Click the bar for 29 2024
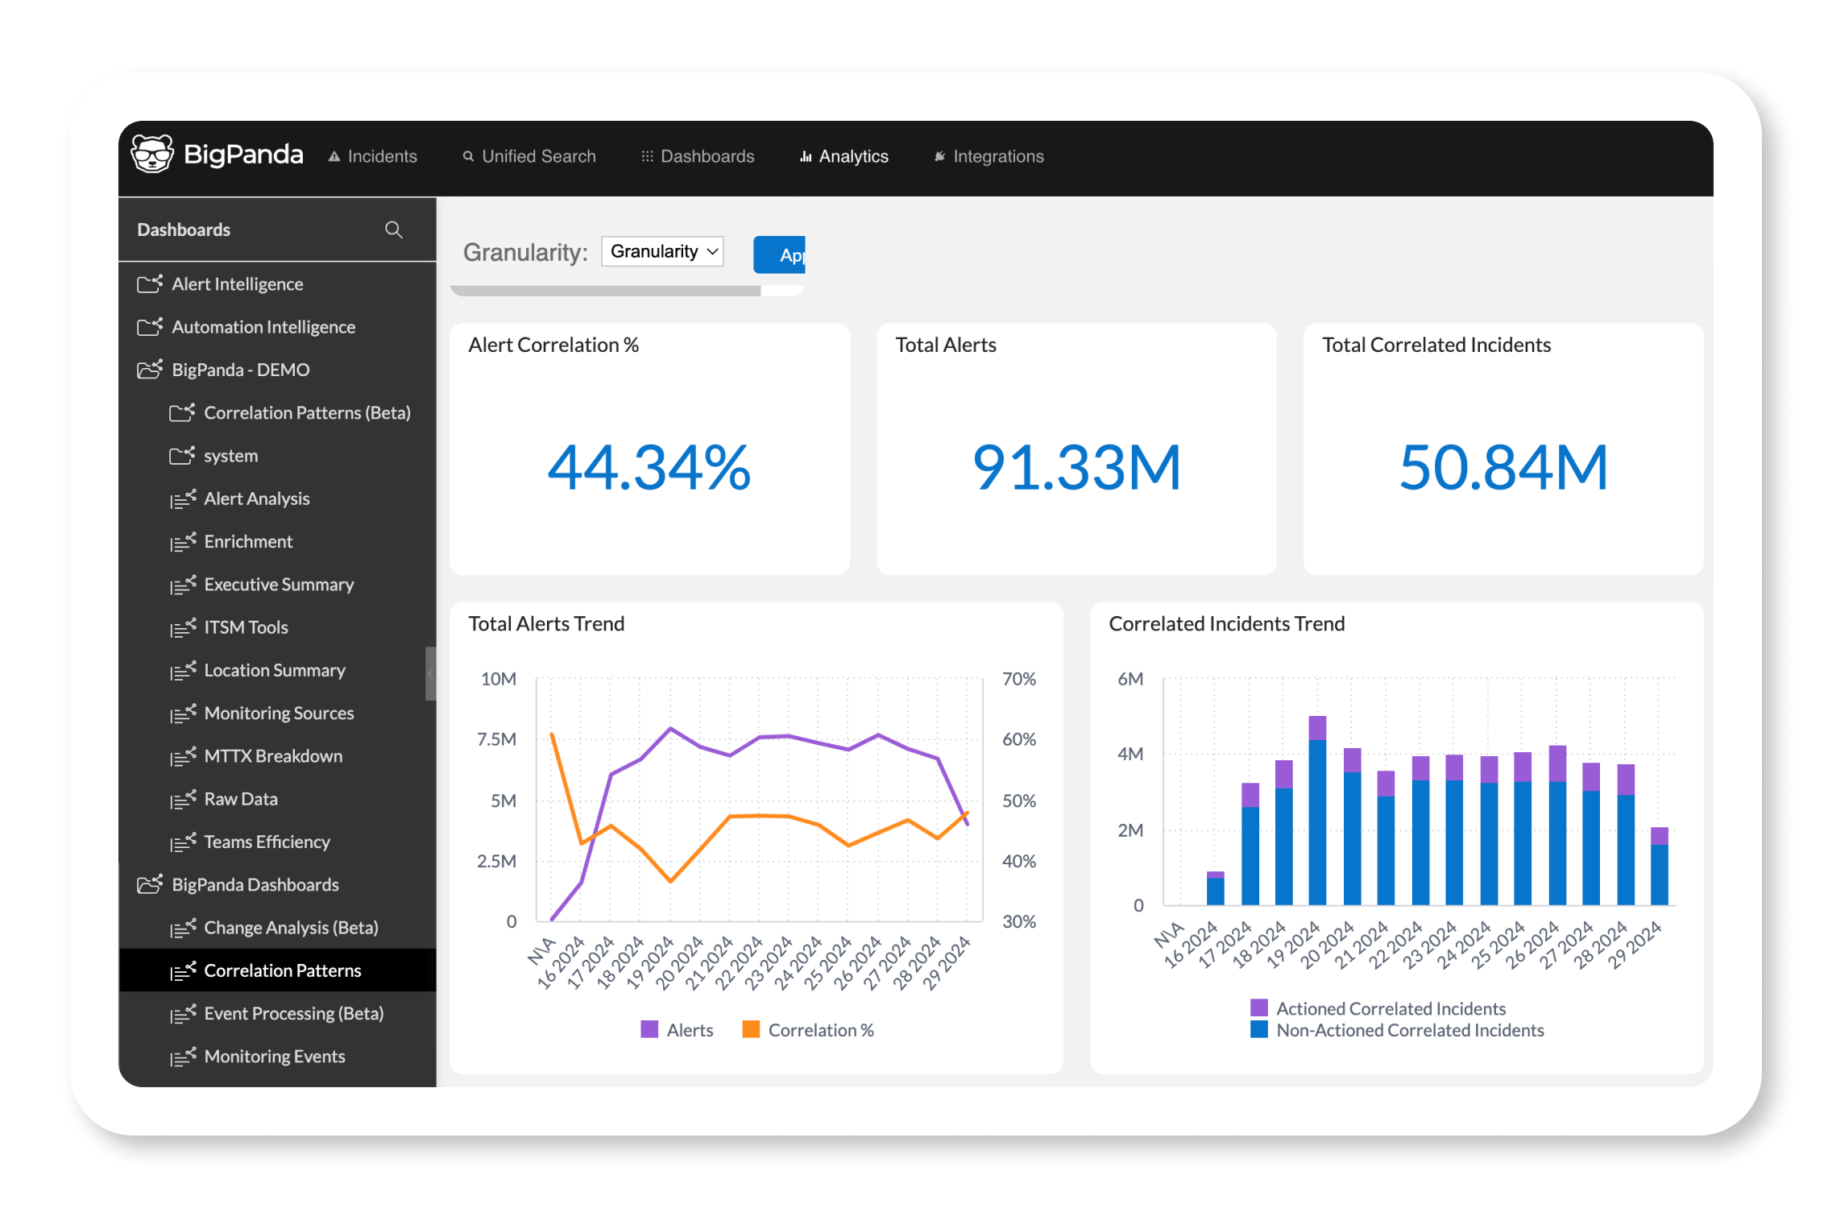 tap(1660, 867)
